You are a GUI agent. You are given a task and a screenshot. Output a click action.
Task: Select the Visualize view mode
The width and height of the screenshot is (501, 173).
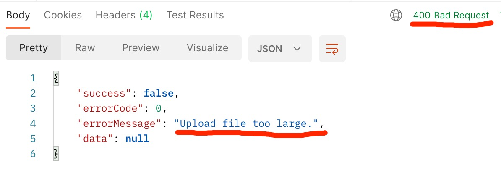pyautogui.click(x=208, y=48)
